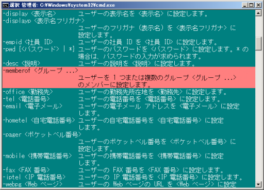Click the '-tel <電話番号>' option text
Screen dimensions: 264x190
pyautogui.click(x=26, y=99)
